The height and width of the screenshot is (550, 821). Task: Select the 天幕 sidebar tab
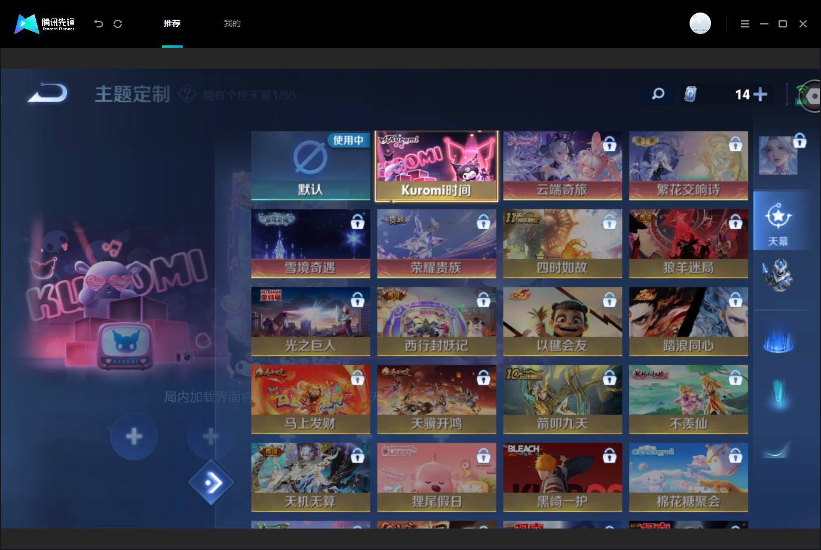click(x=778, y=220)
